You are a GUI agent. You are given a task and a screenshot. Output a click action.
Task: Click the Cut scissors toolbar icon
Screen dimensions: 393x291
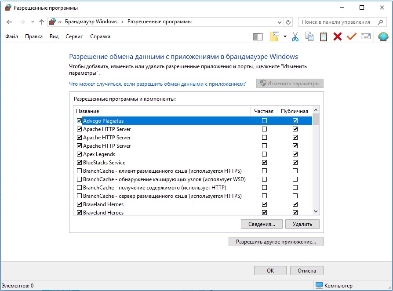(x=295, y=36)
